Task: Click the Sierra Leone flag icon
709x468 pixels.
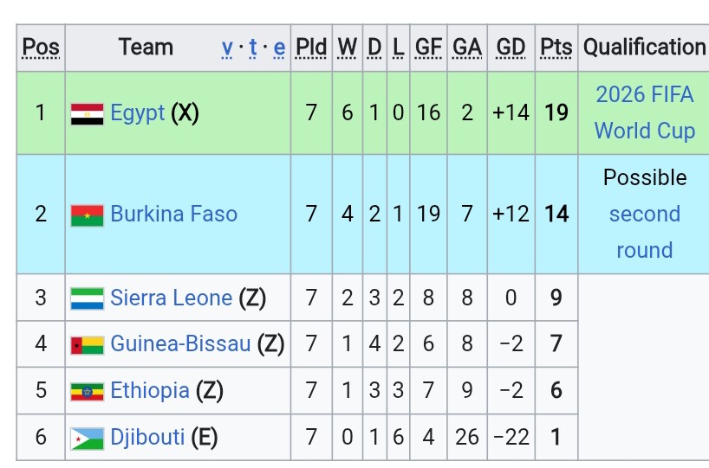Action: [x=88, y=298]
